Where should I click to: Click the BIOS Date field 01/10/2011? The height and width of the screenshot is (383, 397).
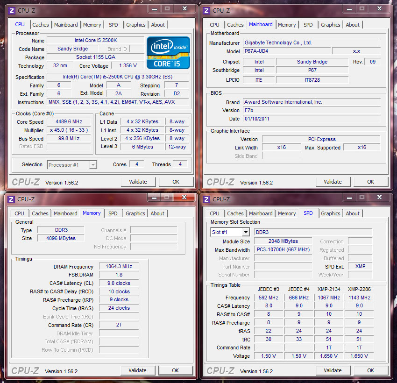(312, 119)
